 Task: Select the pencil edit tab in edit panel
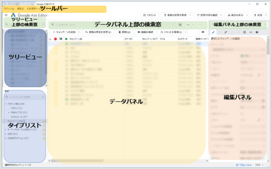coord(213,32)
